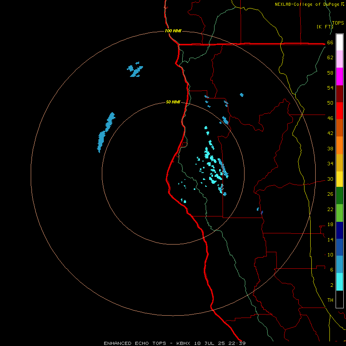The height and width of the screenshot is (346, 346).
Task: Click the white swatch in the tops legend
Action: click(339, 42)
